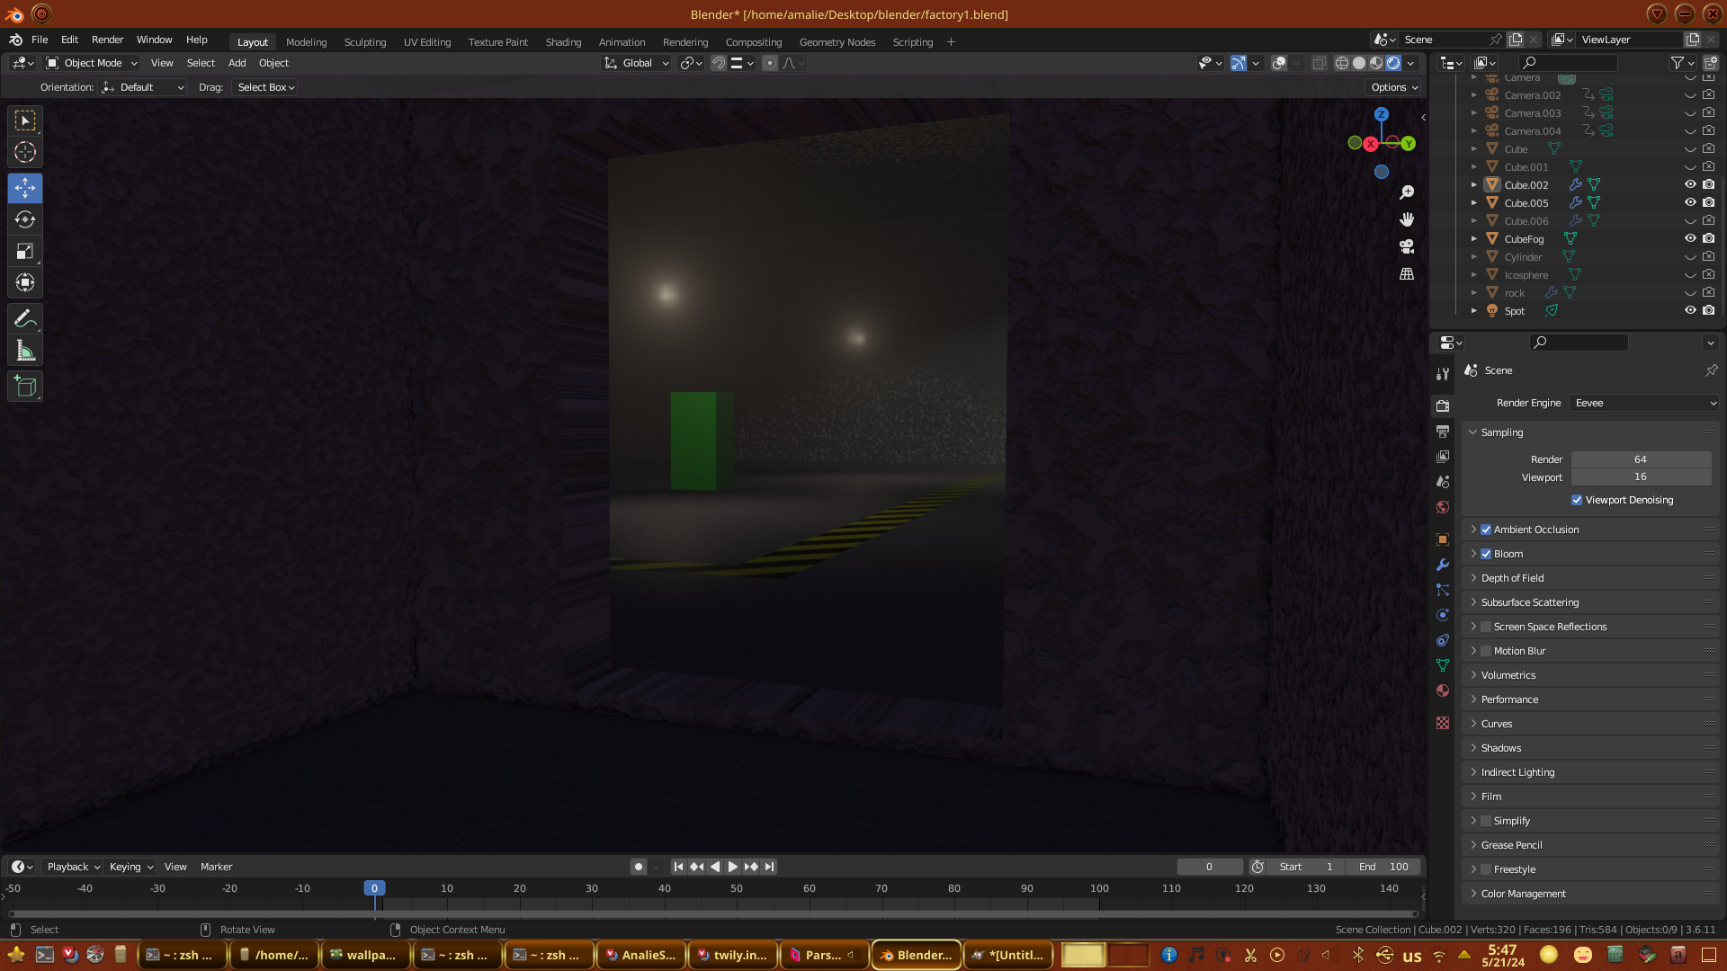Disable the Bloom checkbox
This screenshot has height=971, width=1727.
tap(1486, 554)
